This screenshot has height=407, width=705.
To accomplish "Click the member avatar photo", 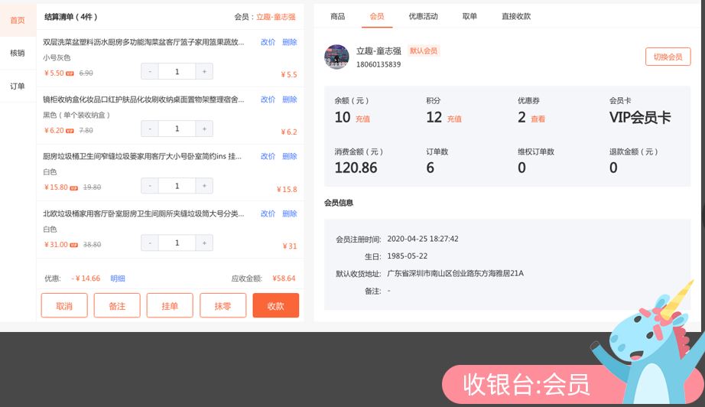I will (337, 57).
